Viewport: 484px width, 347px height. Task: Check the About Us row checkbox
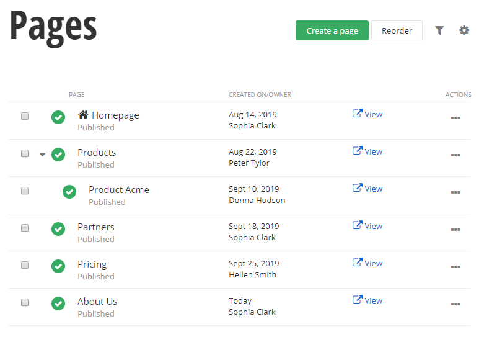pyautogui.click(x=25, y=302)
